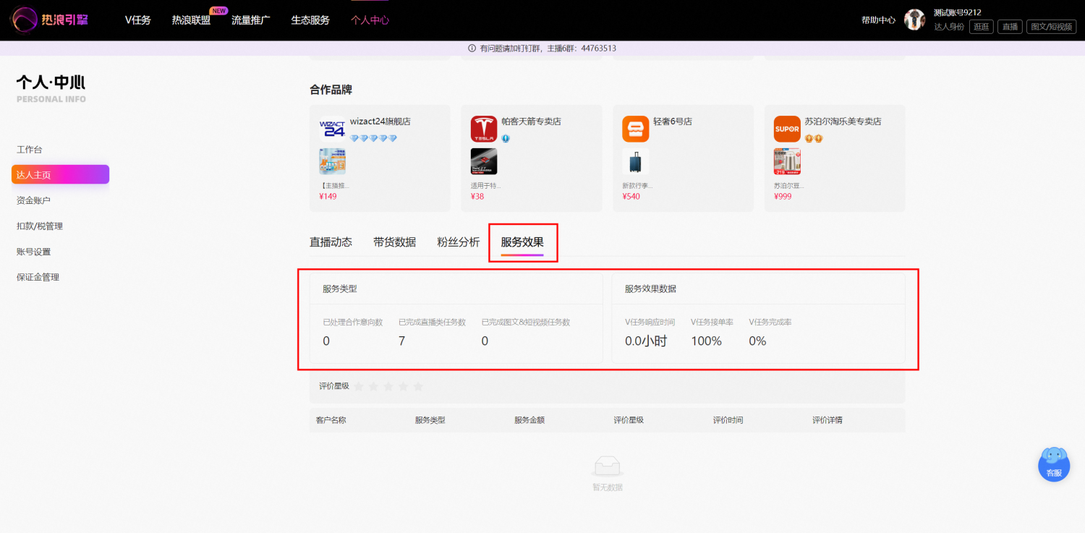Click the user avatar in header
The width and height of the screenshot is (1085, 533).
[x=914, y=20]
